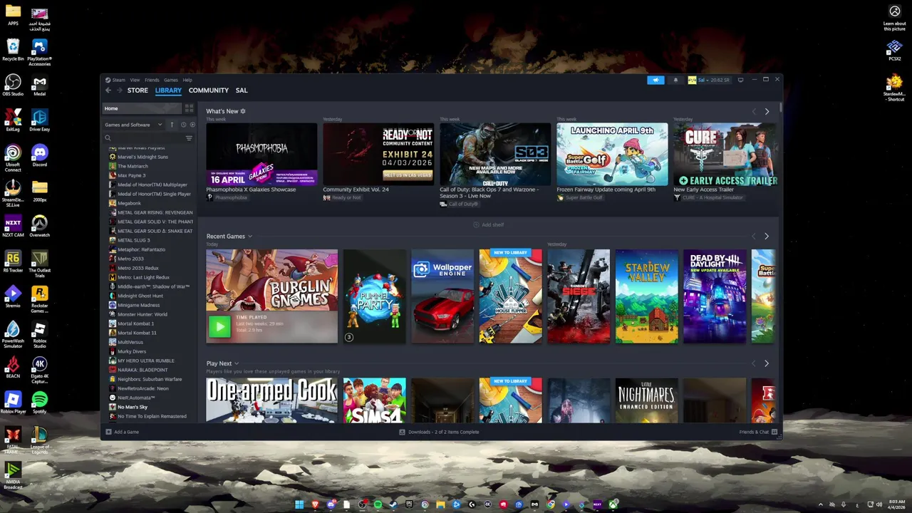Advance the Recent Games shelf right
Screen dimensions: 912x513
(767, 237)
